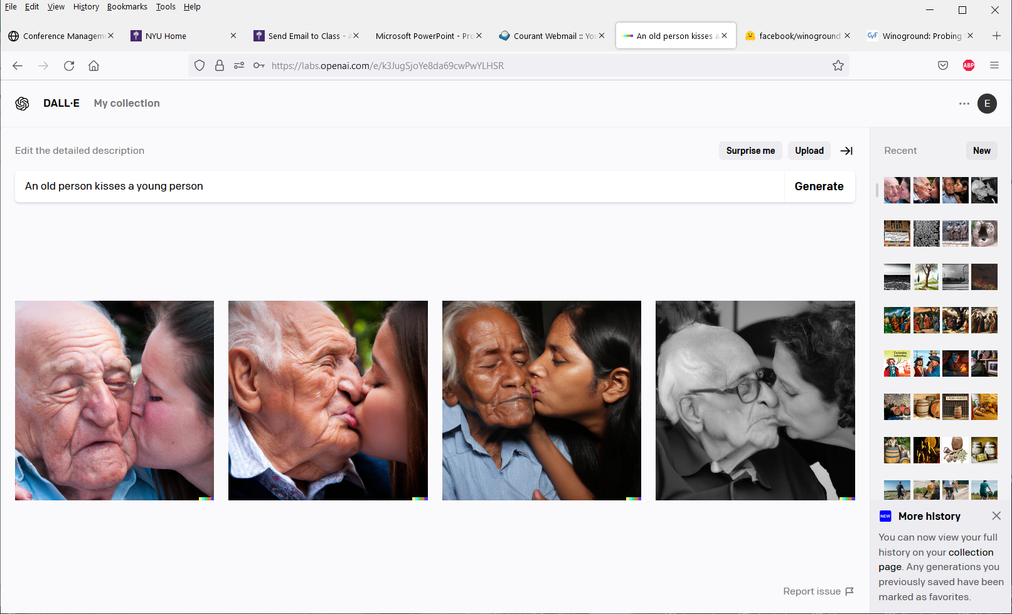This screenshot has width=1012, height=614.
Task: Go to the browser home page
Action: point(94,66)
